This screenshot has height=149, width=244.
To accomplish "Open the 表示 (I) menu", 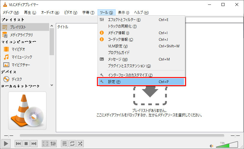I will click(x=123, y=13).
